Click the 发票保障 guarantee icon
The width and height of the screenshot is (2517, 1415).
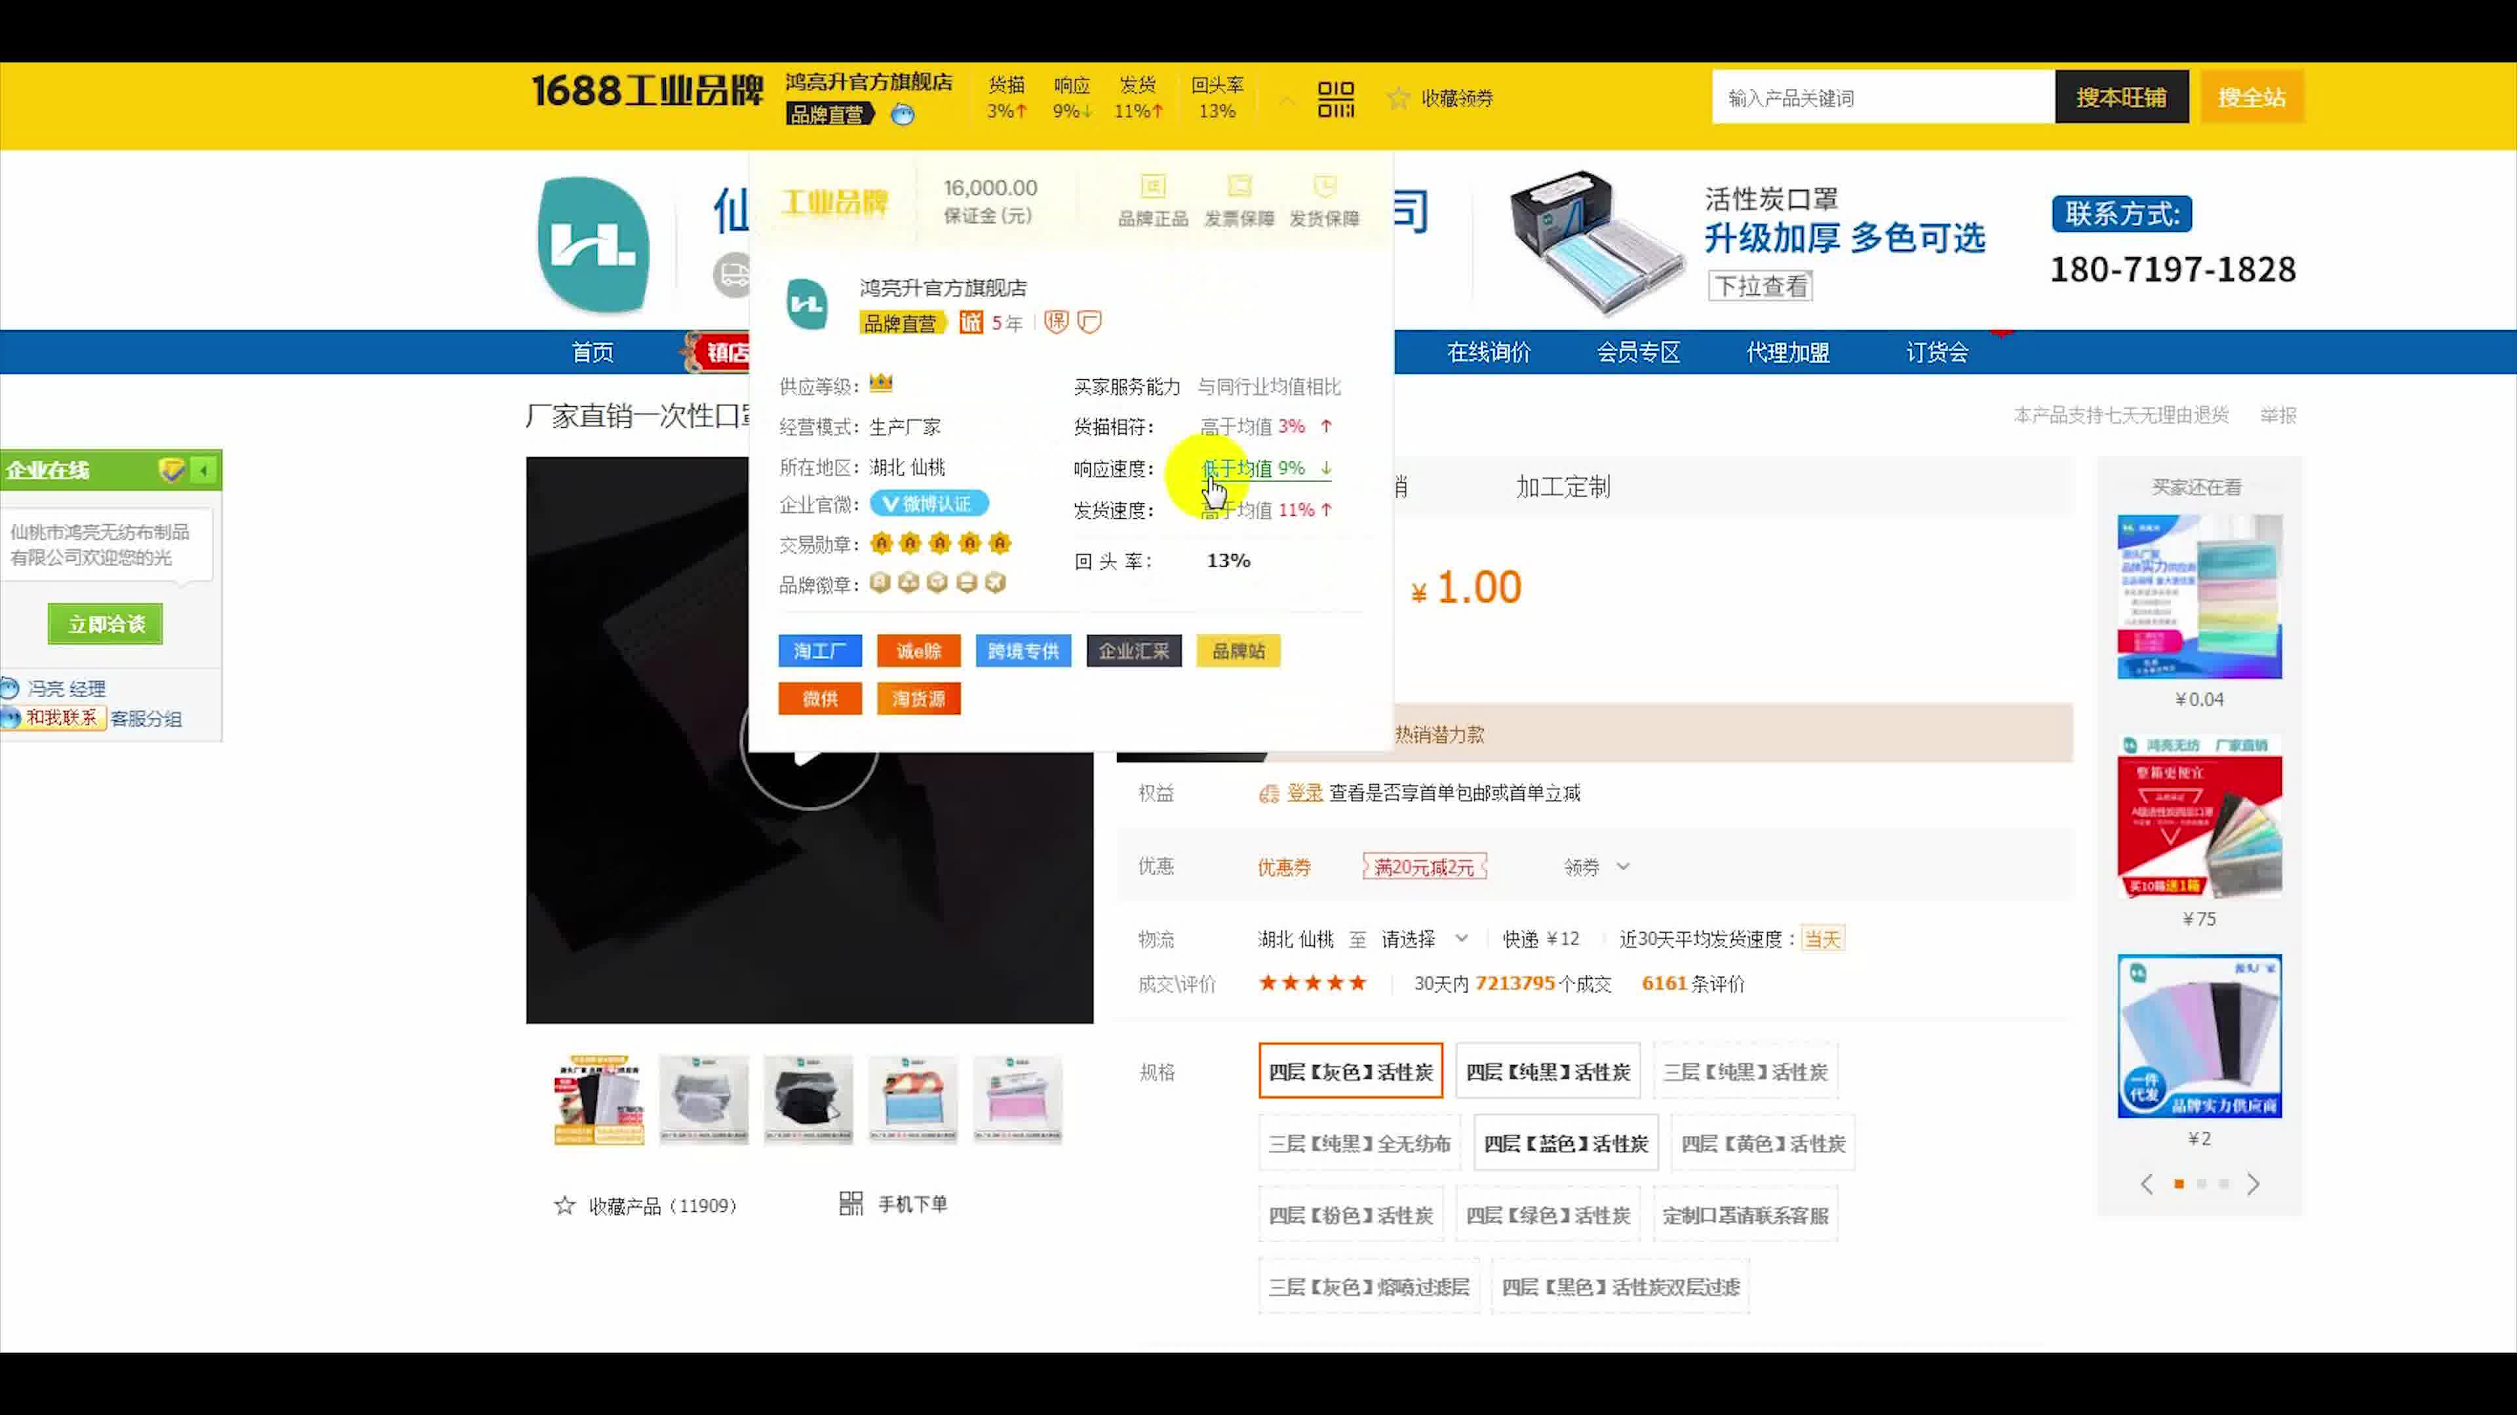click(x=1239, y=185)
